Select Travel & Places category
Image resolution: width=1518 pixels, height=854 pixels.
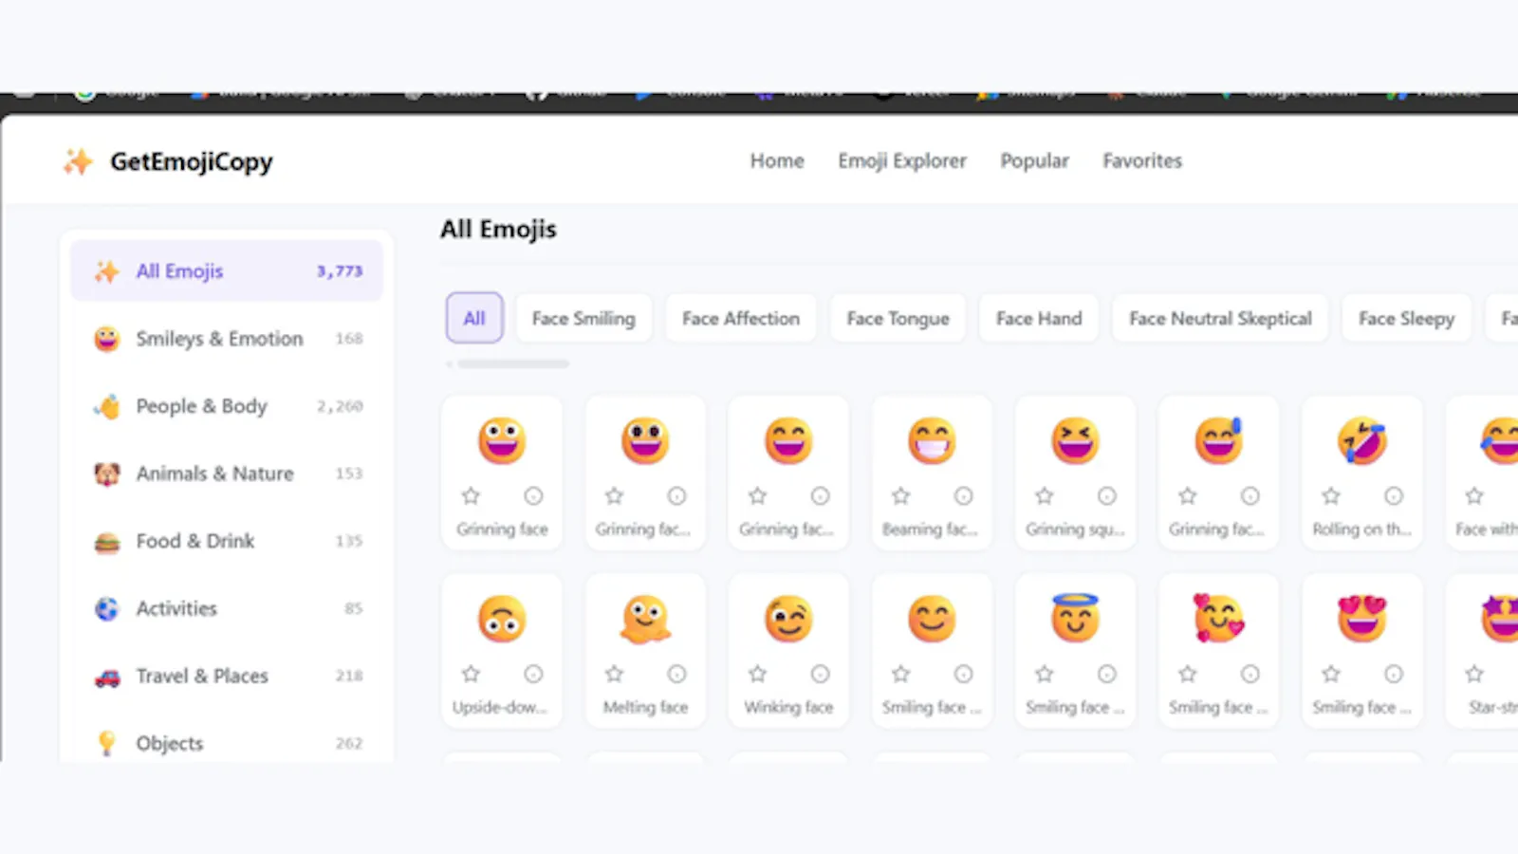(227, 676)
